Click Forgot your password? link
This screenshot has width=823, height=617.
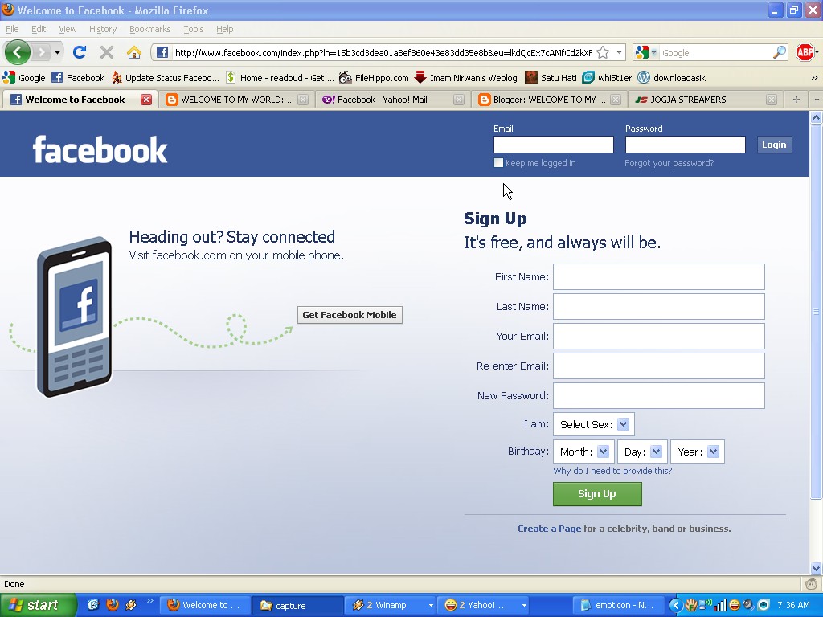[669, 163]
